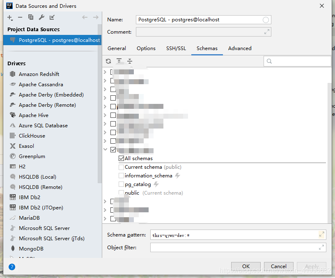Collapse all schema tree nodes

coord(130,61)
